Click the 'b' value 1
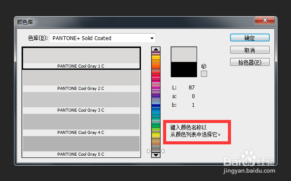 (193, 105)
